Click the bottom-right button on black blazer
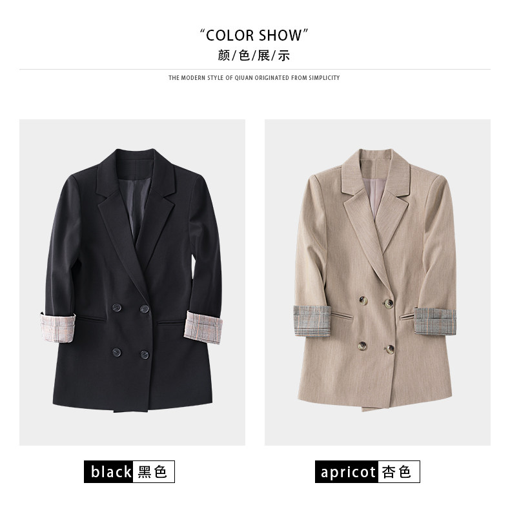510x523 pixels. [144, 355]
